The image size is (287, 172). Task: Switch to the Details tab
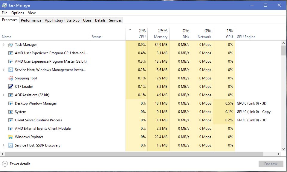click(100, 20)
